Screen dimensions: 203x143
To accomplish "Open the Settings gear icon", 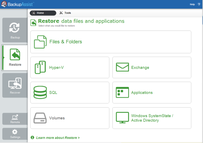I will click(x=15, y=132).
